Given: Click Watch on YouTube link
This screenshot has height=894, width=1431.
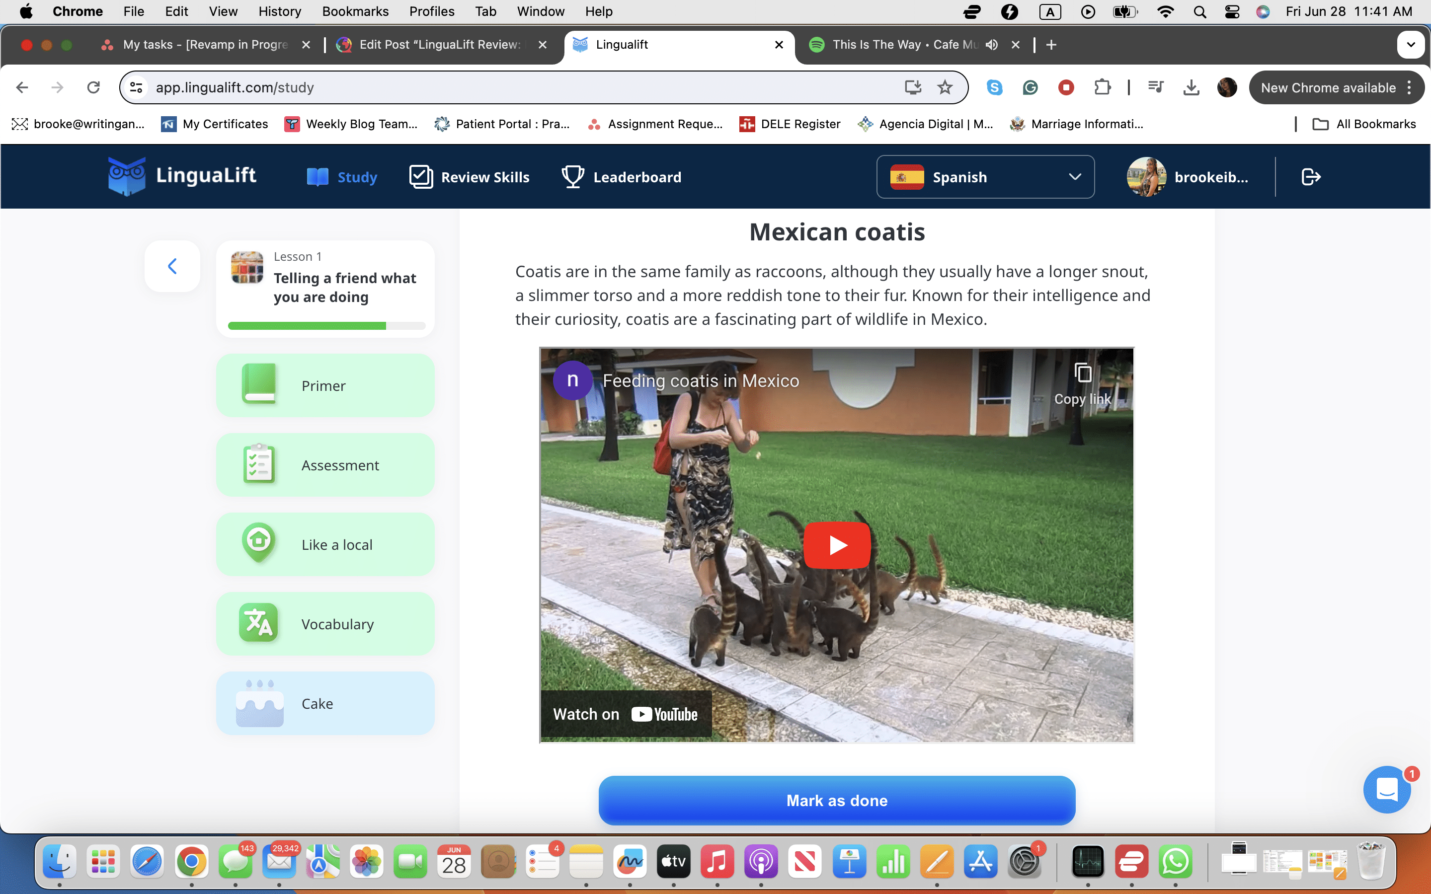Looking at the screenshot, I should pos(626,714).
